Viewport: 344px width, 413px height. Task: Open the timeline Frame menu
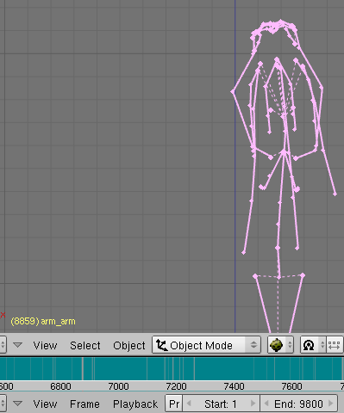click(x=84, y=404)
